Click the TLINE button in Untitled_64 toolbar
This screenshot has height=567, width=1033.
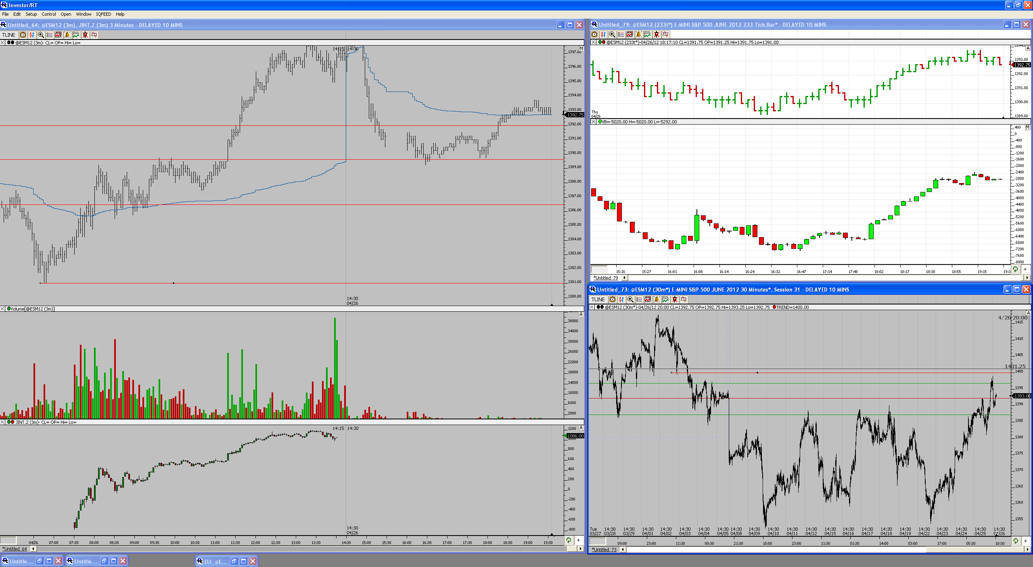pos(9,35)
